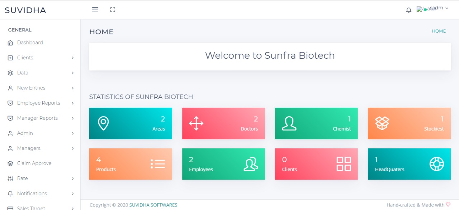Click the lifebuoy icon on HeadQuaters card
Image resolution: width=459 pixels, height=210 pixels.
436,164
